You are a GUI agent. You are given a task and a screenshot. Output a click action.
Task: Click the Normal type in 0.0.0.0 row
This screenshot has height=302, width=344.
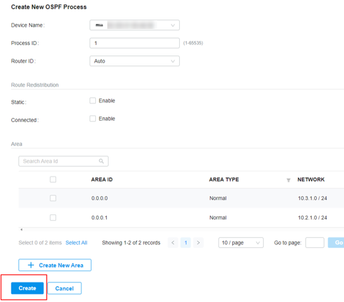click(218, 198)
